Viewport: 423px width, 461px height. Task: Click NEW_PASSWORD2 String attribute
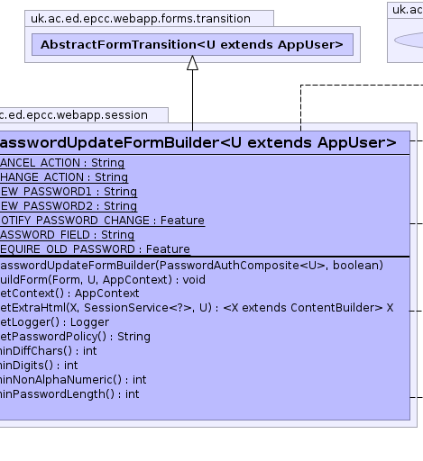tap(69, 206)
